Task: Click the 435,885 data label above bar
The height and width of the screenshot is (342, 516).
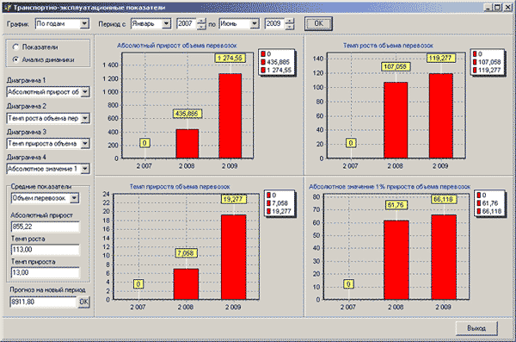Action: (x=187, y=114)
